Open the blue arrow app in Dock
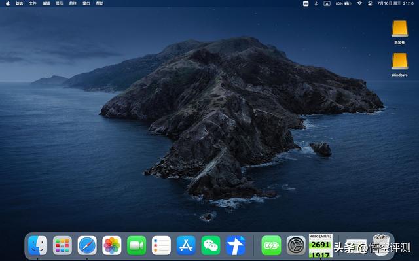The width and height of the screenshot is (419, 261). point(236,245)
